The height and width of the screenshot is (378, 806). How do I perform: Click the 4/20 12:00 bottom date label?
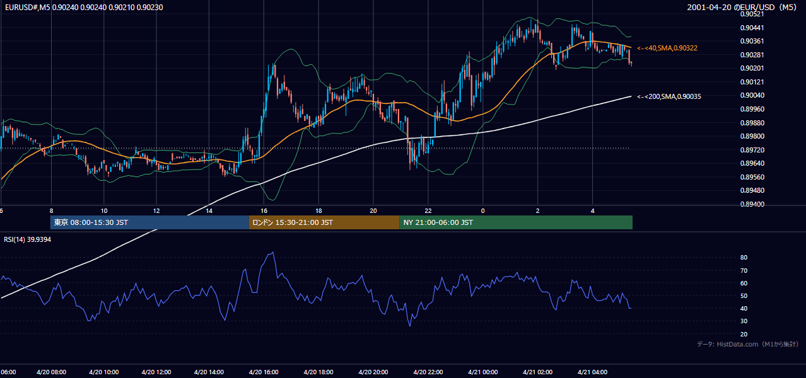click(156, 372)
